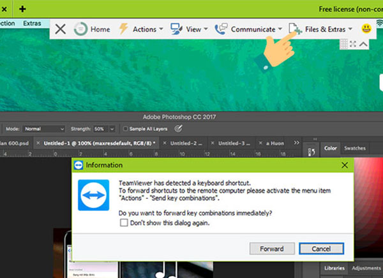Open the Adjustments panel tab
Viewport: 383px width, 278px height.
(366, 268)
